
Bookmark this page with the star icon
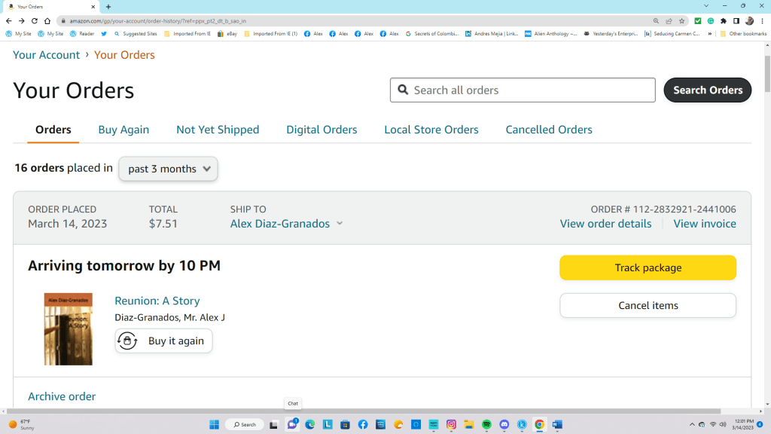tap(682, 21)
